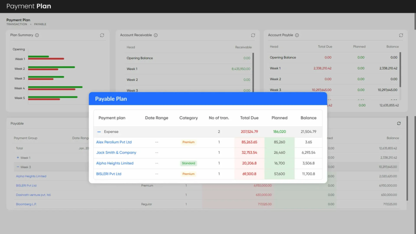The height and width of the screenshot is (234, 416).
Task: Click the Receivable column header
Action: 243,47
